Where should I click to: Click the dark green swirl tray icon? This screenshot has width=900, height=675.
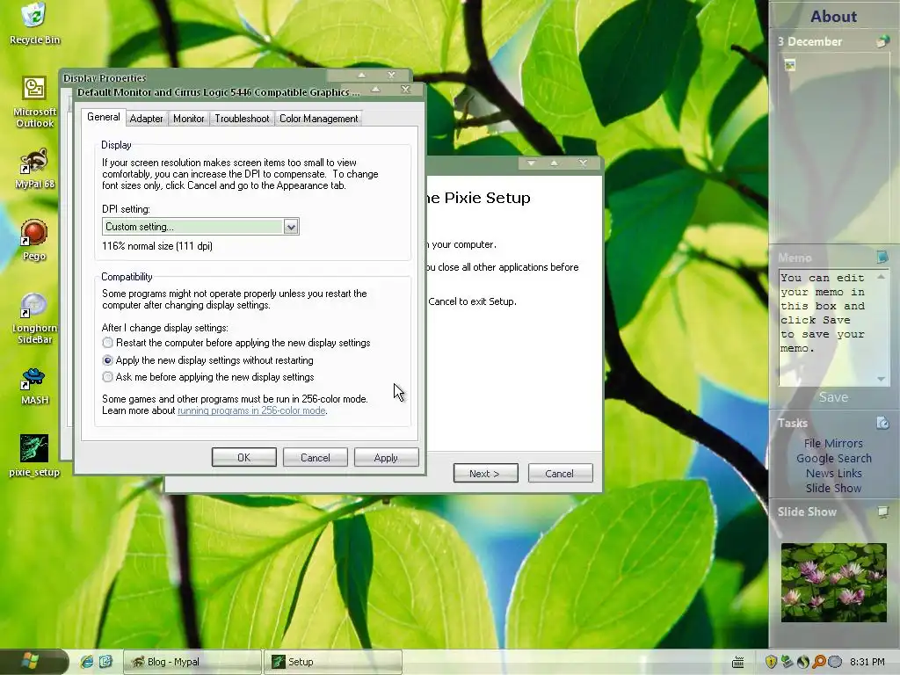[803, 662]
